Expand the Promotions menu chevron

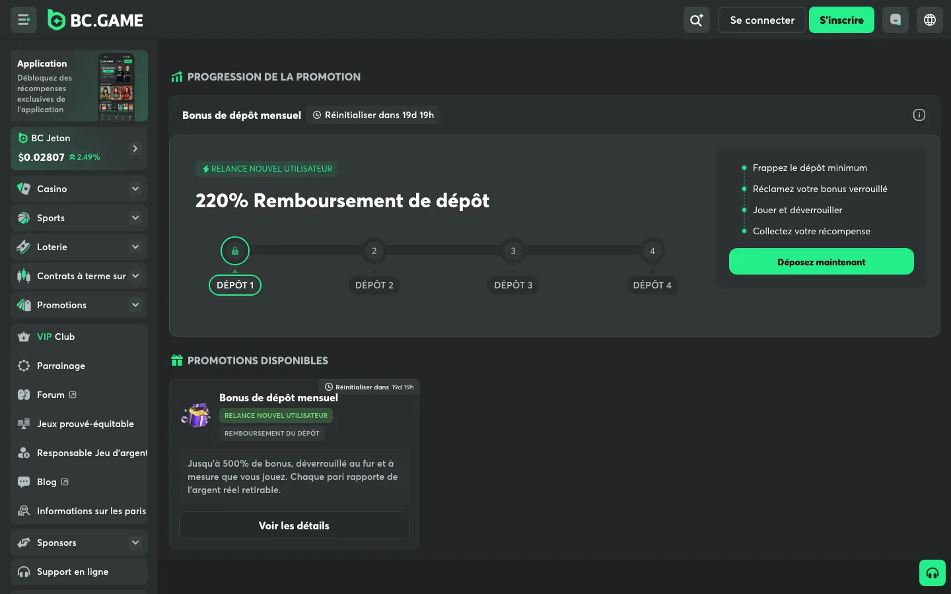[x=135, y=305]
